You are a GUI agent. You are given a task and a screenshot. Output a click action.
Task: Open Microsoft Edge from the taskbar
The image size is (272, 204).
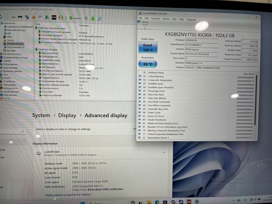(x=157, y=202)
